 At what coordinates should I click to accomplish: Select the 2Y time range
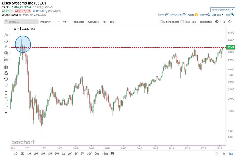(x=70, y=154)
